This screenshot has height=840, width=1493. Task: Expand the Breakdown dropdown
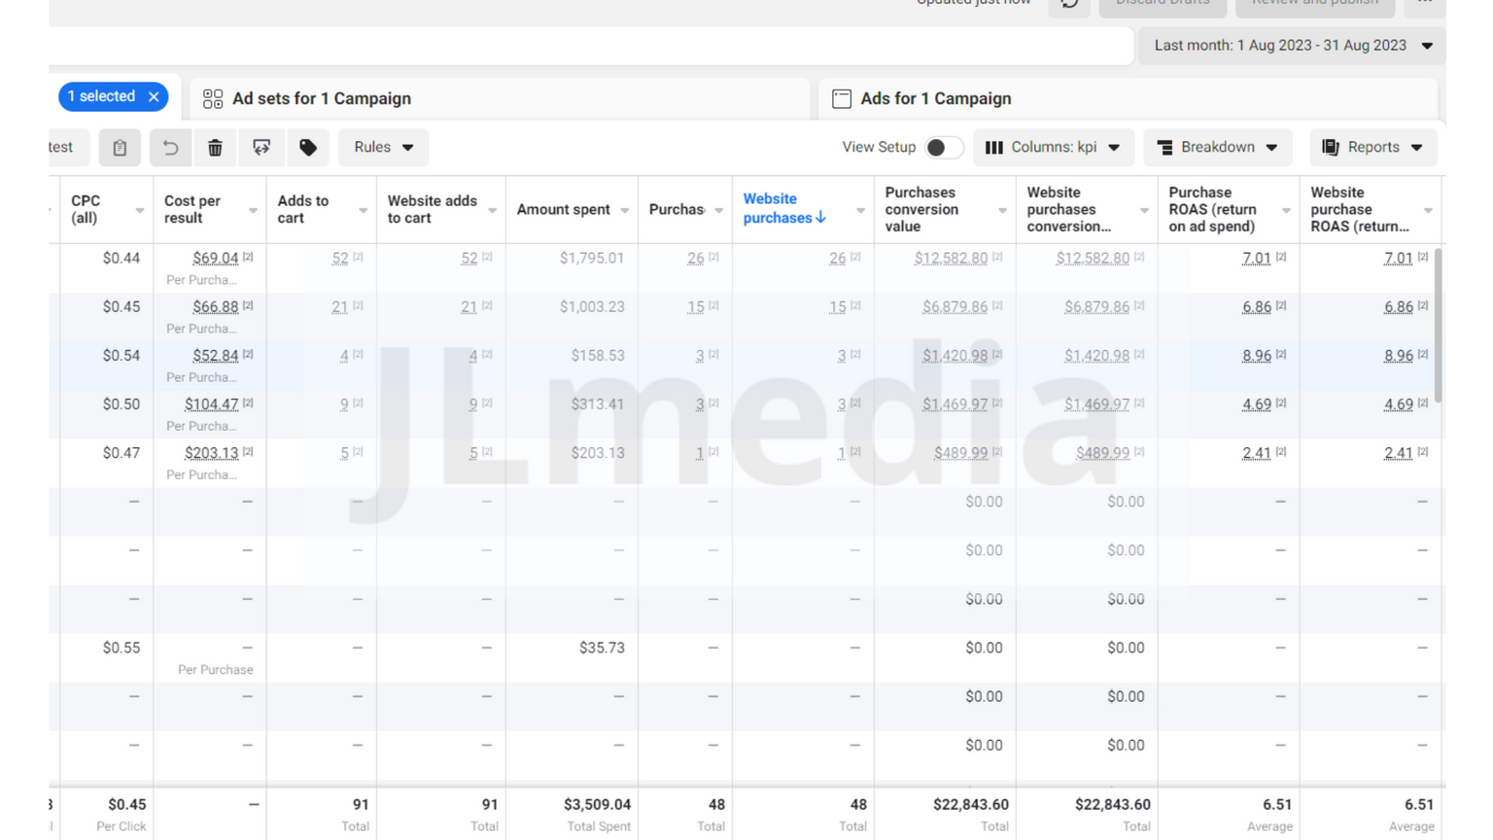(1217, 148)
